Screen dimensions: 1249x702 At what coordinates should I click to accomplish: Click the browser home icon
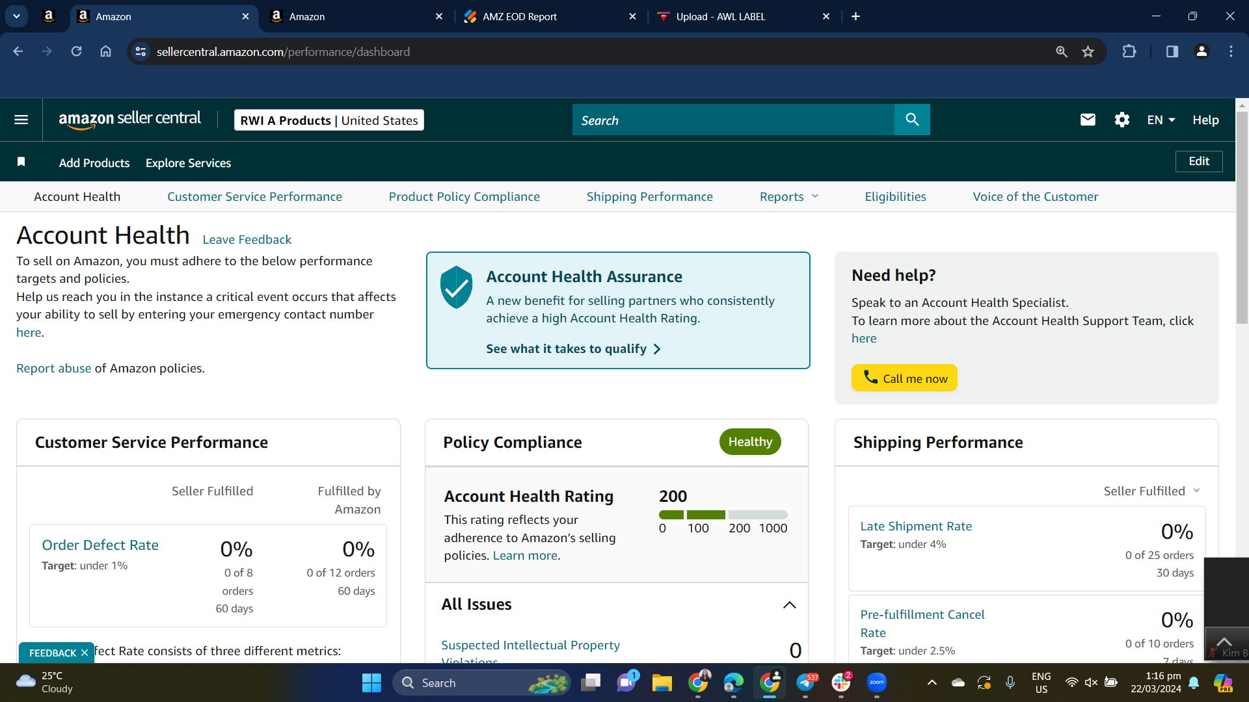105,51
